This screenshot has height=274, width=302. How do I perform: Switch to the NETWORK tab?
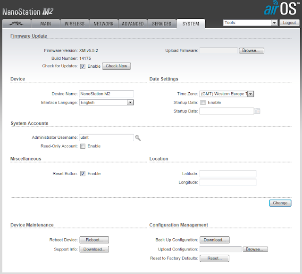click(x=104, y=24)
